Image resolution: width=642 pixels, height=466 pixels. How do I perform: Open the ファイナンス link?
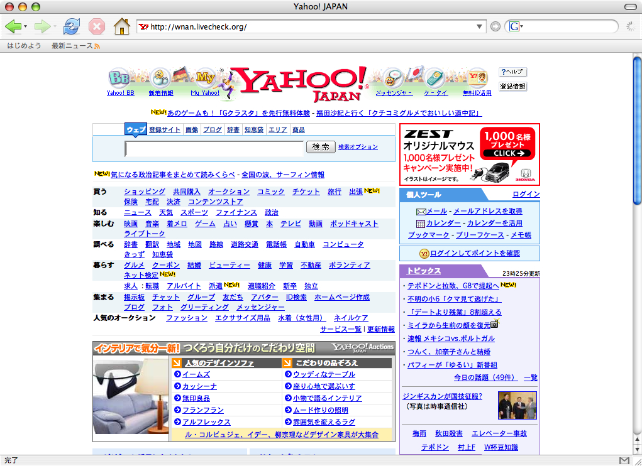236,212
